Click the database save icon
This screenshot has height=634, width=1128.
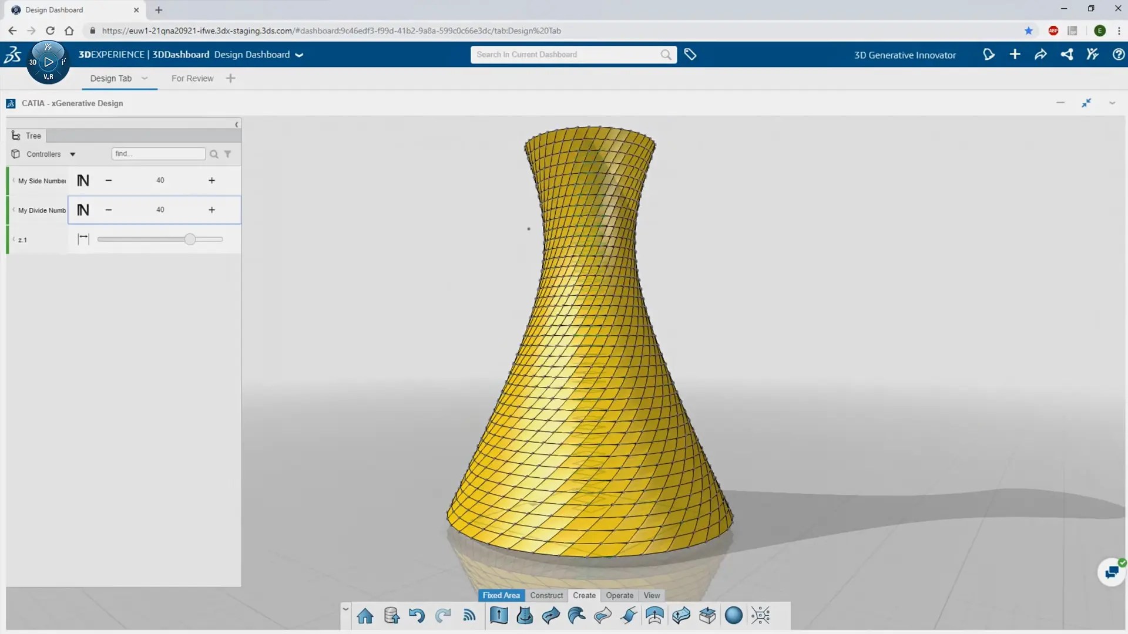click(x=391, y=616)
